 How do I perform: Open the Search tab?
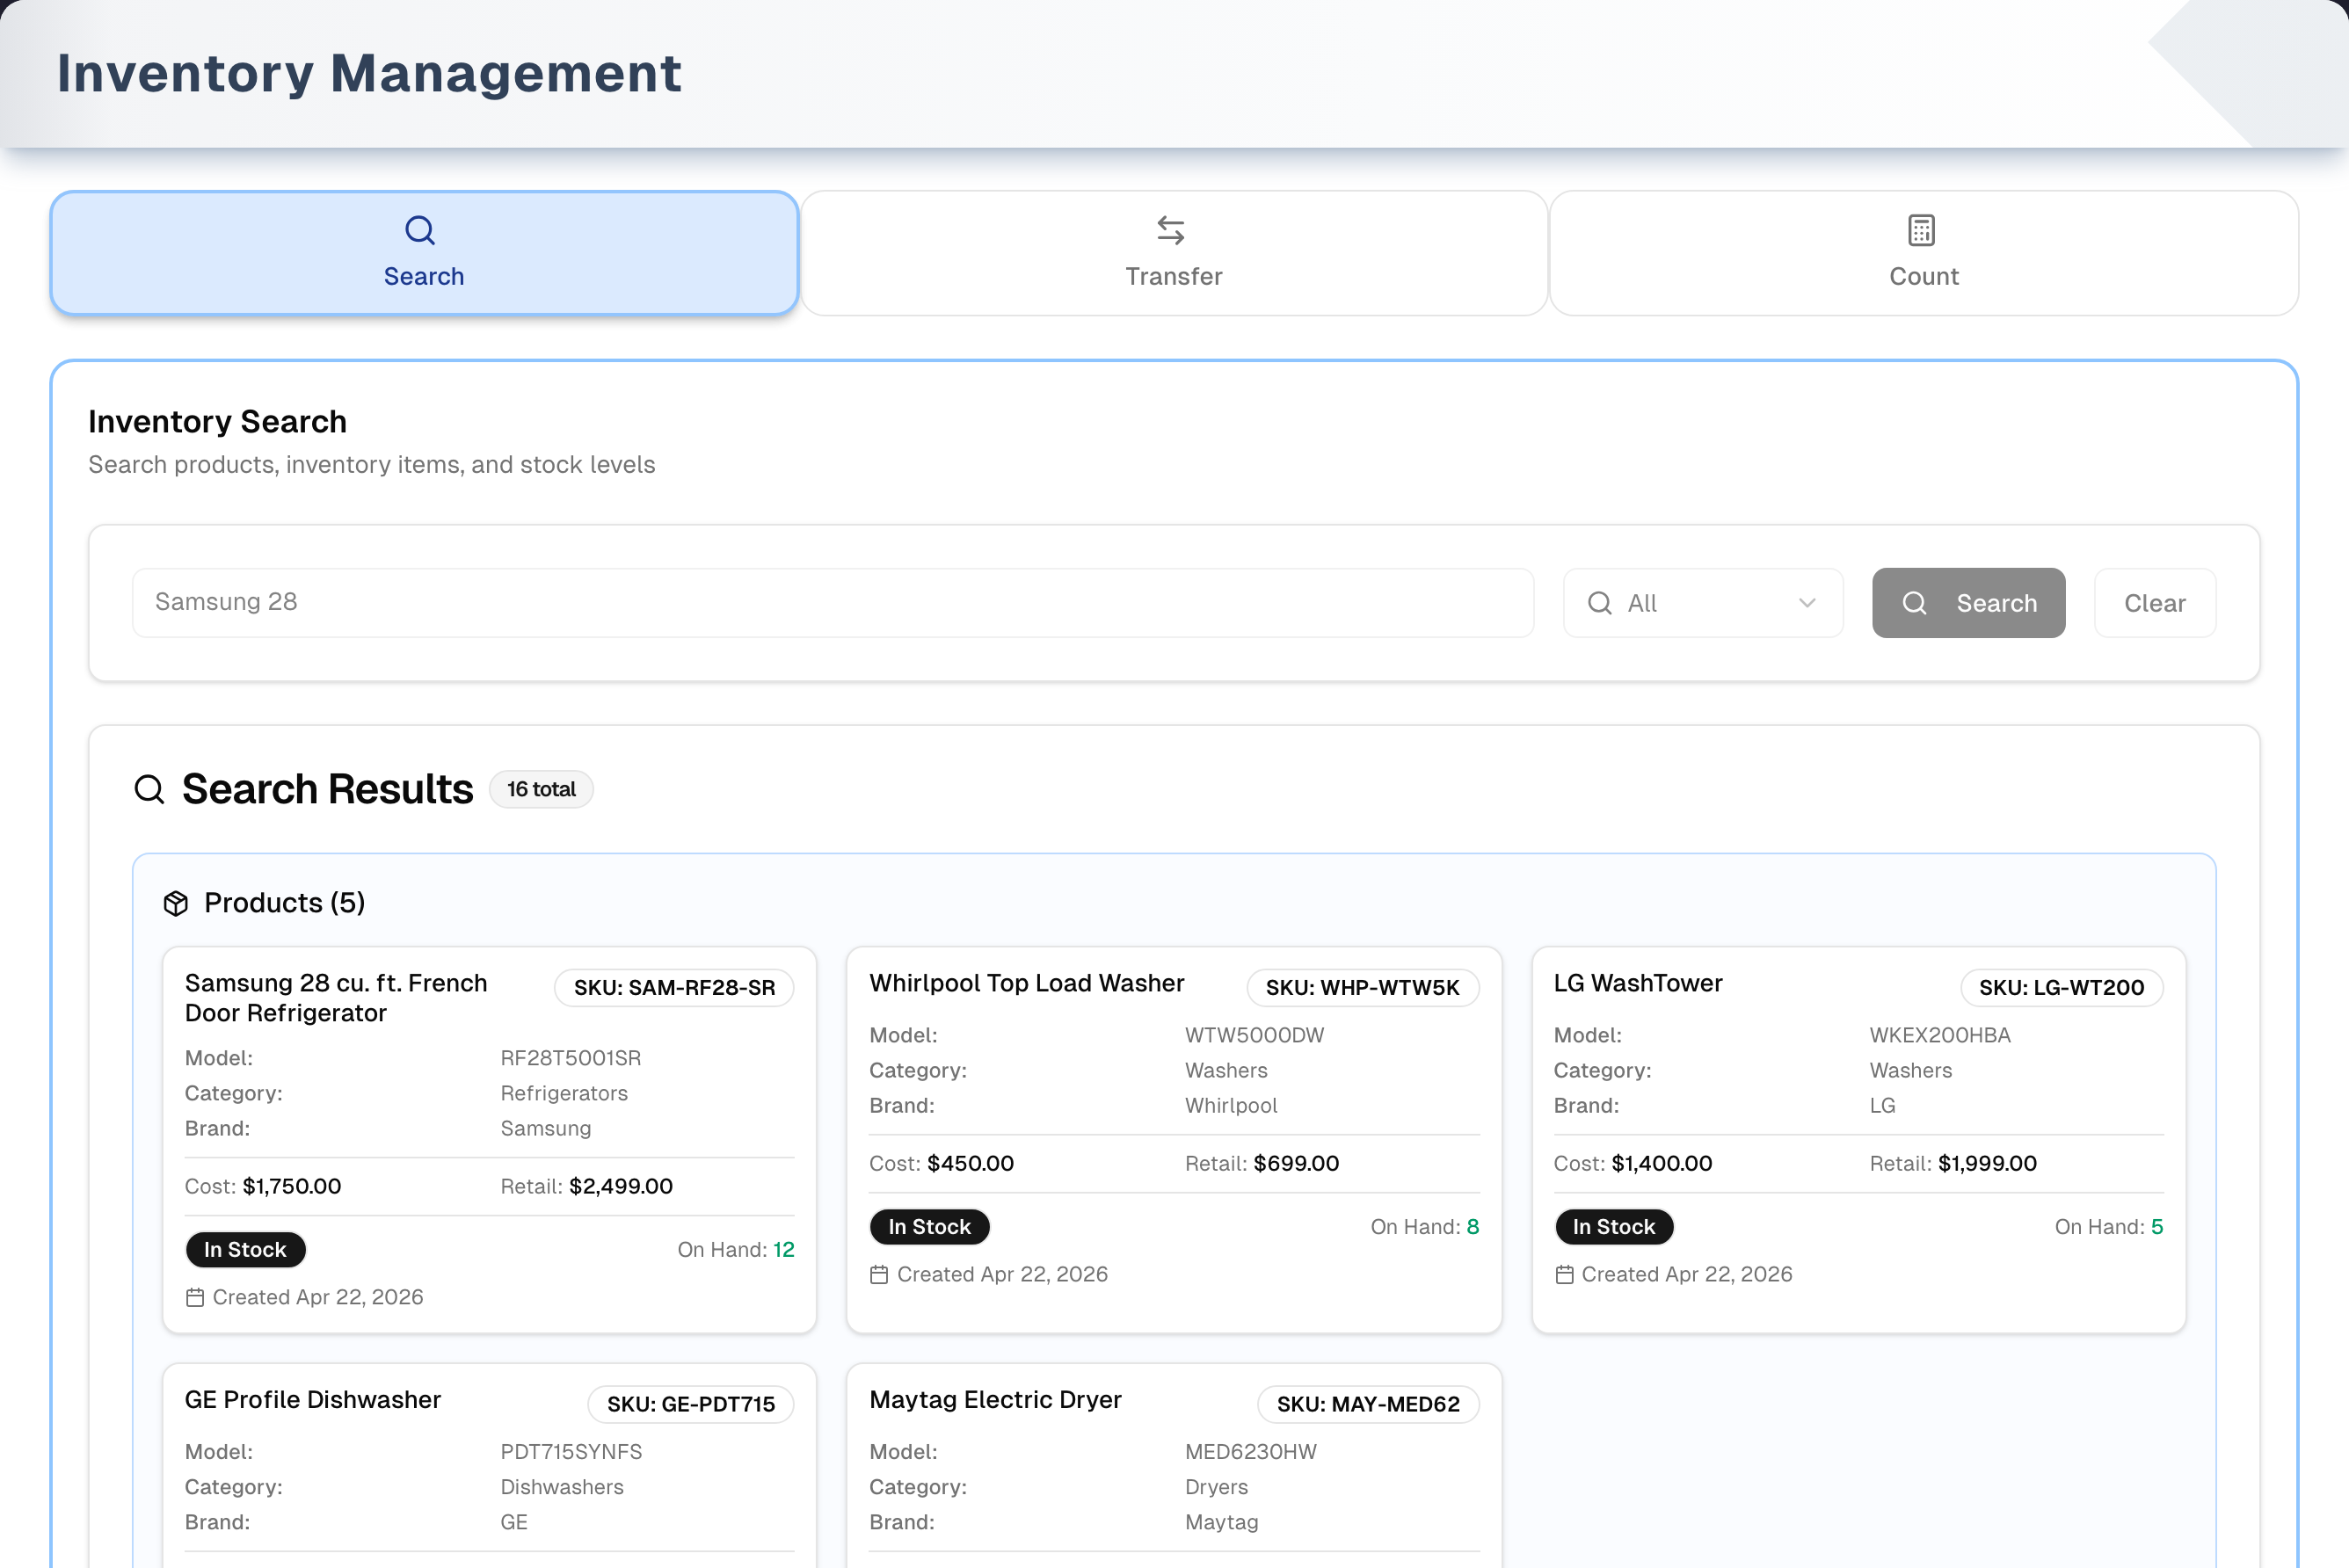click(x=424, y=253)
